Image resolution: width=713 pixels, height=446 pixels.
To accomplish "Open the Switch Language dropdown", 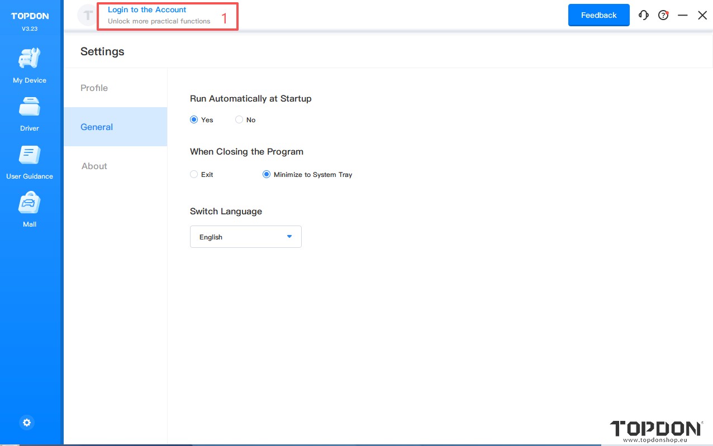I will point(245,237).
